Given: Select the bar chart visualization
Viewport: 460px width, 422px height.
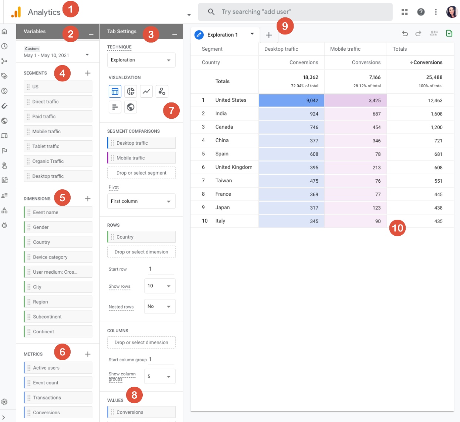Looking at the screenshot, I should 115,107.
